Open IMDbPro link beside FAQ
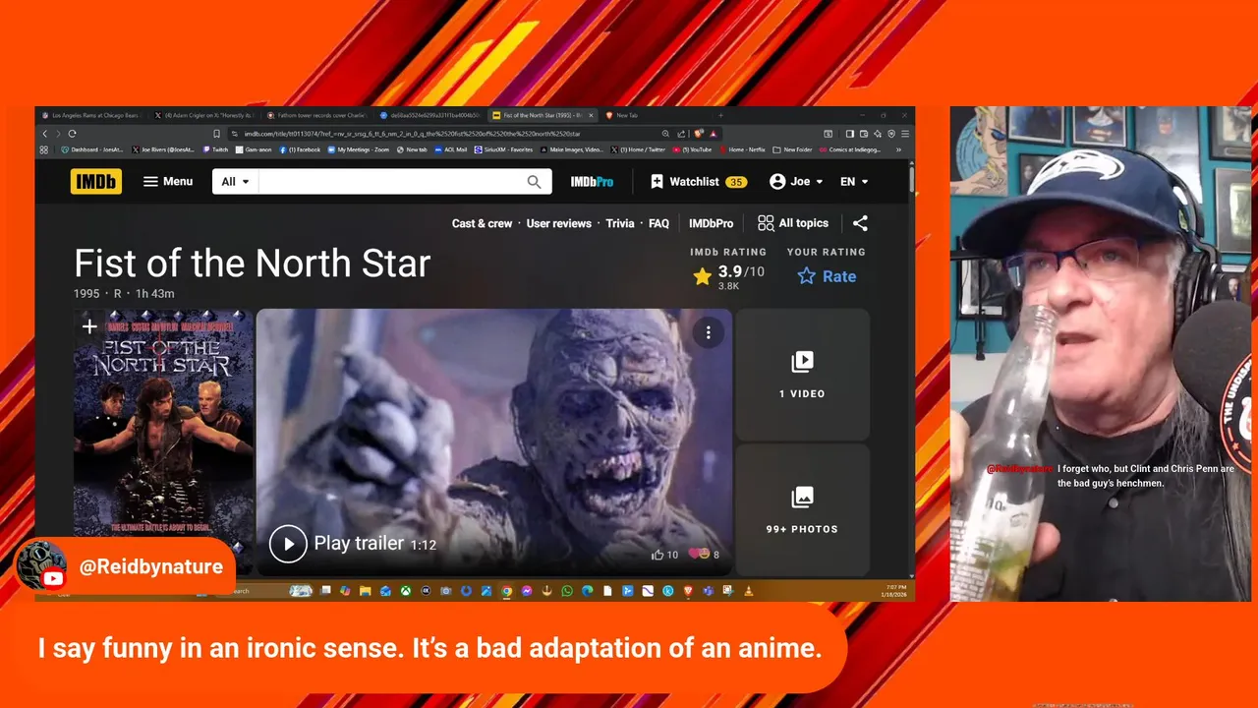Image resolution: width=1258 pixels, height=708 pixels. click(711, 223)
